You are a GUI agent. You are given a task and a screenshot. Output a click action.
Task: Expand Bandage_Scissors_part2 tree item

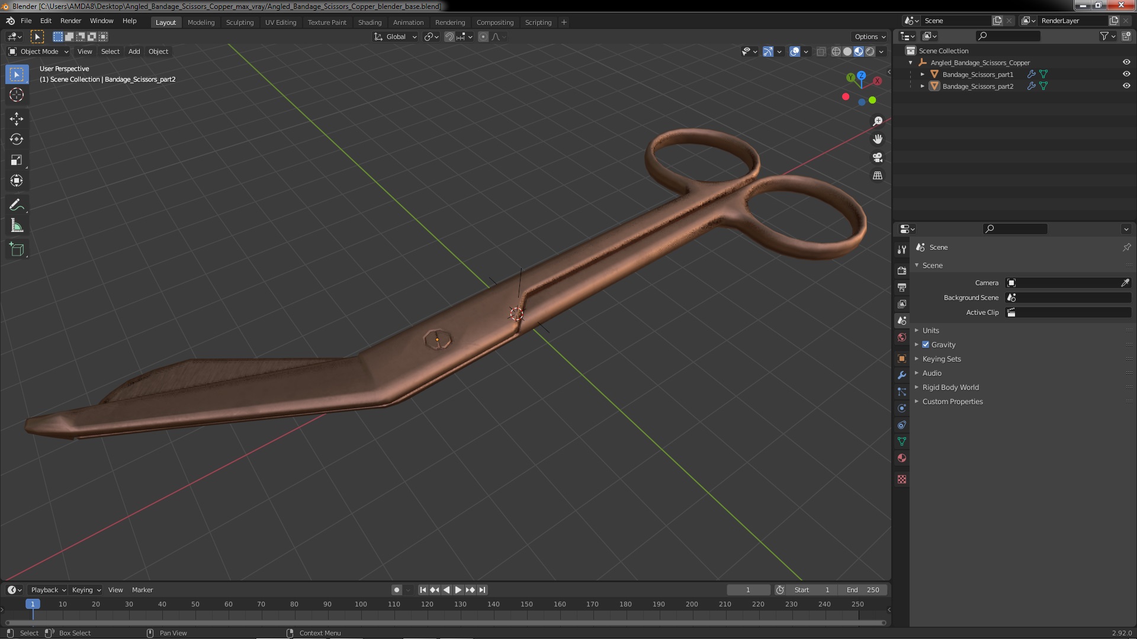pos(923,86)
